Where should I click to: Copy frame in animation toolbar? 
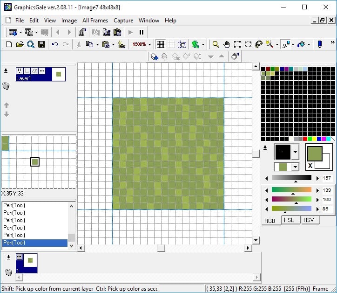tap(107, 32)
